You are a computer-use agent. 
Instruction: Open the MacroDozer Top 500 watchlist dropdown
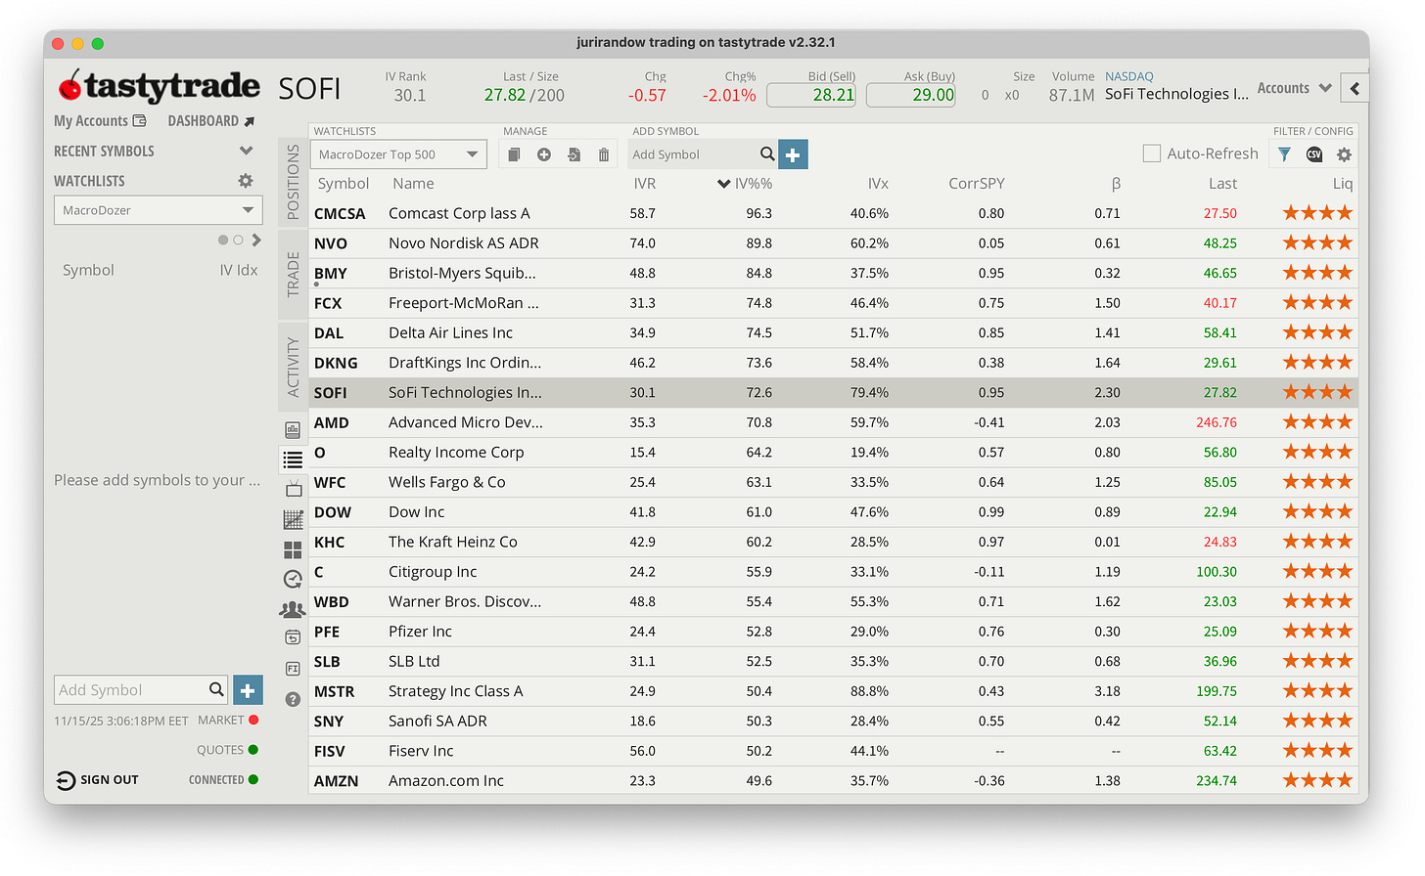coord(398,154)
